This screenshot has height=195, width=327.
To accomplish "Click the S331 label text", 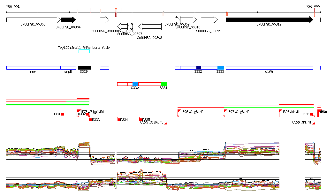I will click(x=163, y=88).
